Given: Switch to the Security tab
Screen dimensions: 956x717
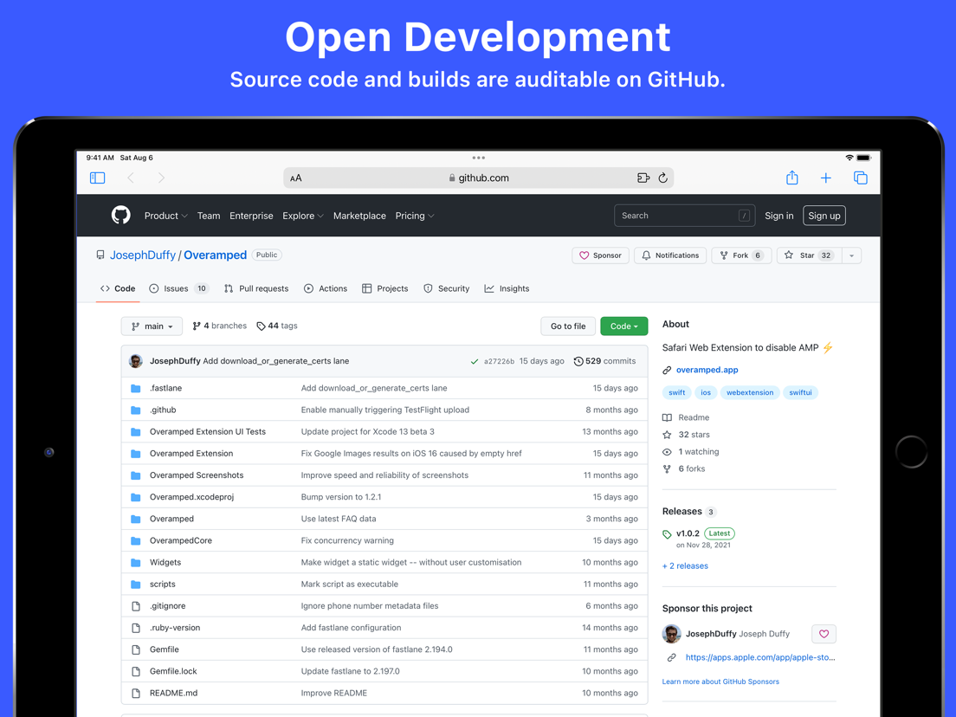Looking at the screenshot, I should (x=446, y=288).
